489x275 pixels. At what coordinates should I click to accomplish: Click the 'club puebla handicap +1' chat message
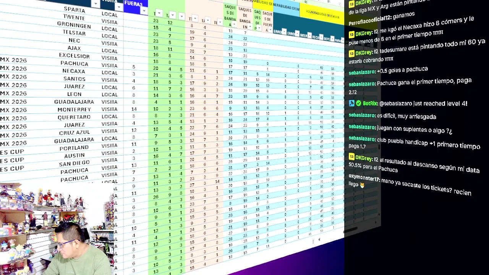point(415,142)
